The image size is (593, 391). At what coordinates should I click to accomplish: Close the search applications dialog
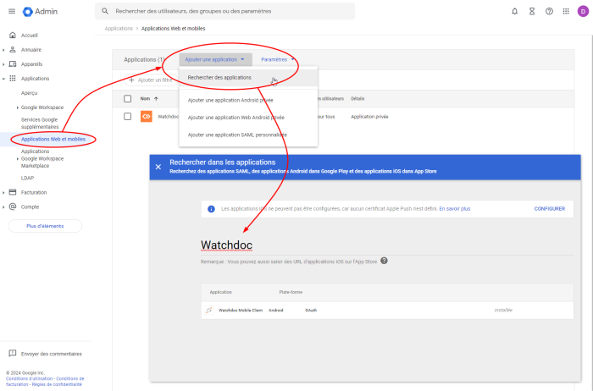pyautogui.click(x=158, y=167)
